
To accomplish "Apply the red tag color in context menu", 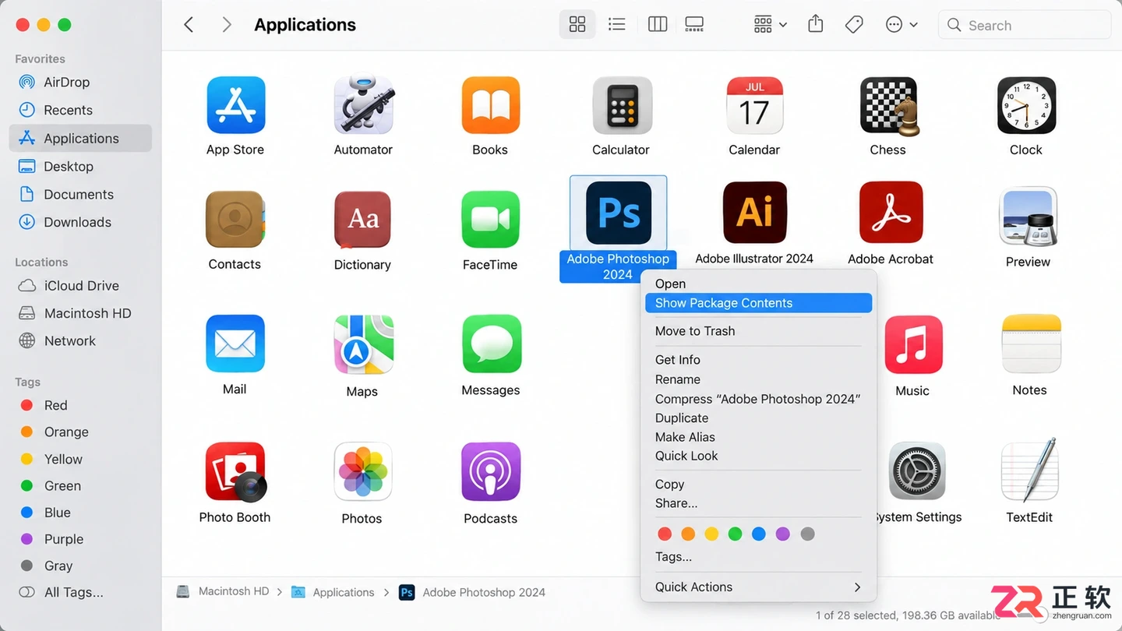I will [x=665, y=534].
